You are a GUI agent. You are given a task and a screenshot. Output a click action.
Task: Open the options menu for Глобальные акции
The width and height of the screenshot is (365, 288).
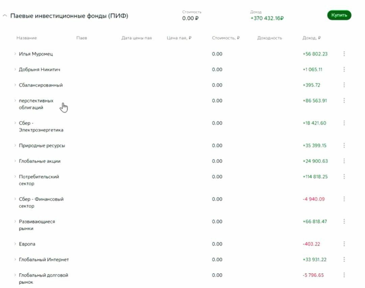click(344, 161)
